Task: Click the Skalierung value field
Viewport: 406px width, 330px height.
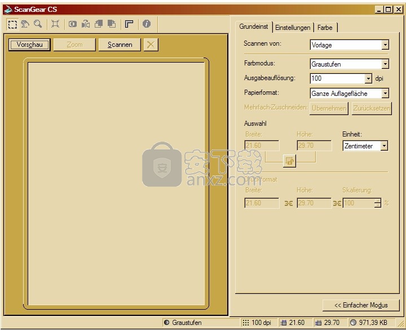Action: tap(359, 203)
